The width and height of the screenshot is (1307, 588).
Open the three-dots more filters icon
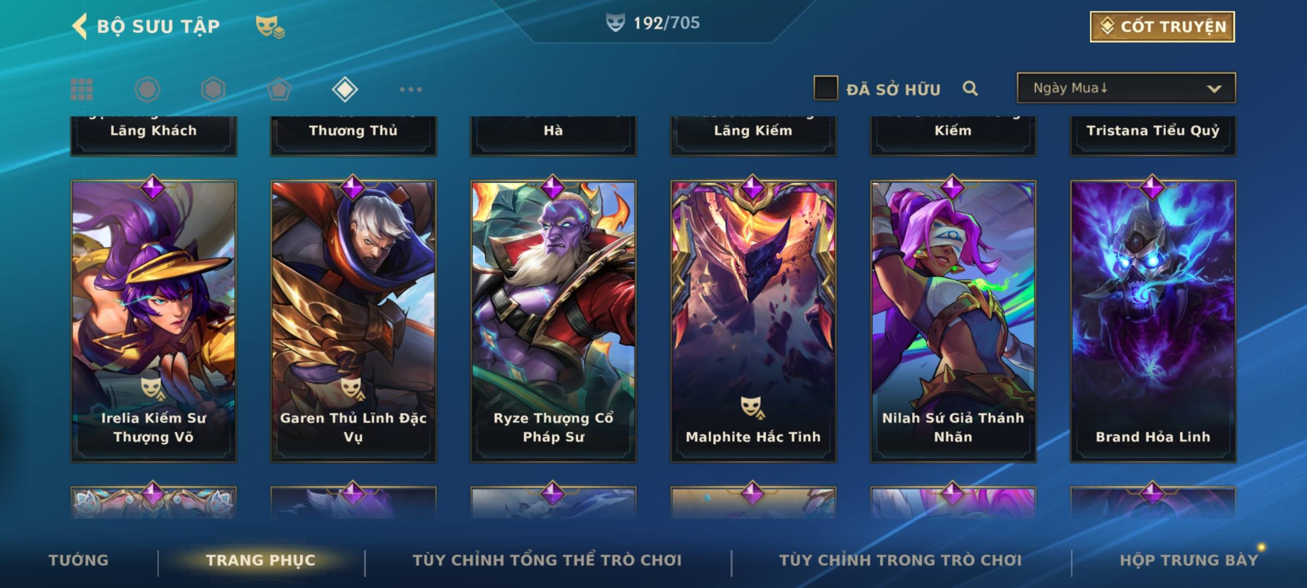(x=411, y=89)
